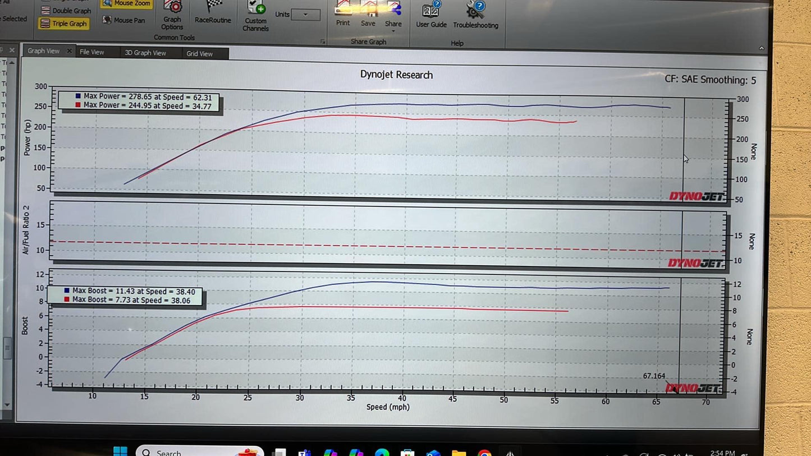Expand Common Tools dialog launcher

click(x=323, y=42)
